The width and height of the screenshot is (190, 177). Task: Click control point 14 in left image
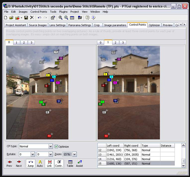(41, 62)
